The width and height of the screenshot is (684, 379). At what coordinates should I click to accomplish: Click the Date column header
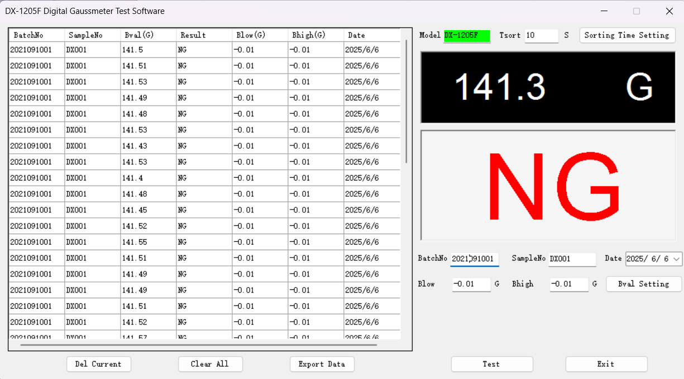tap(372, 35)
